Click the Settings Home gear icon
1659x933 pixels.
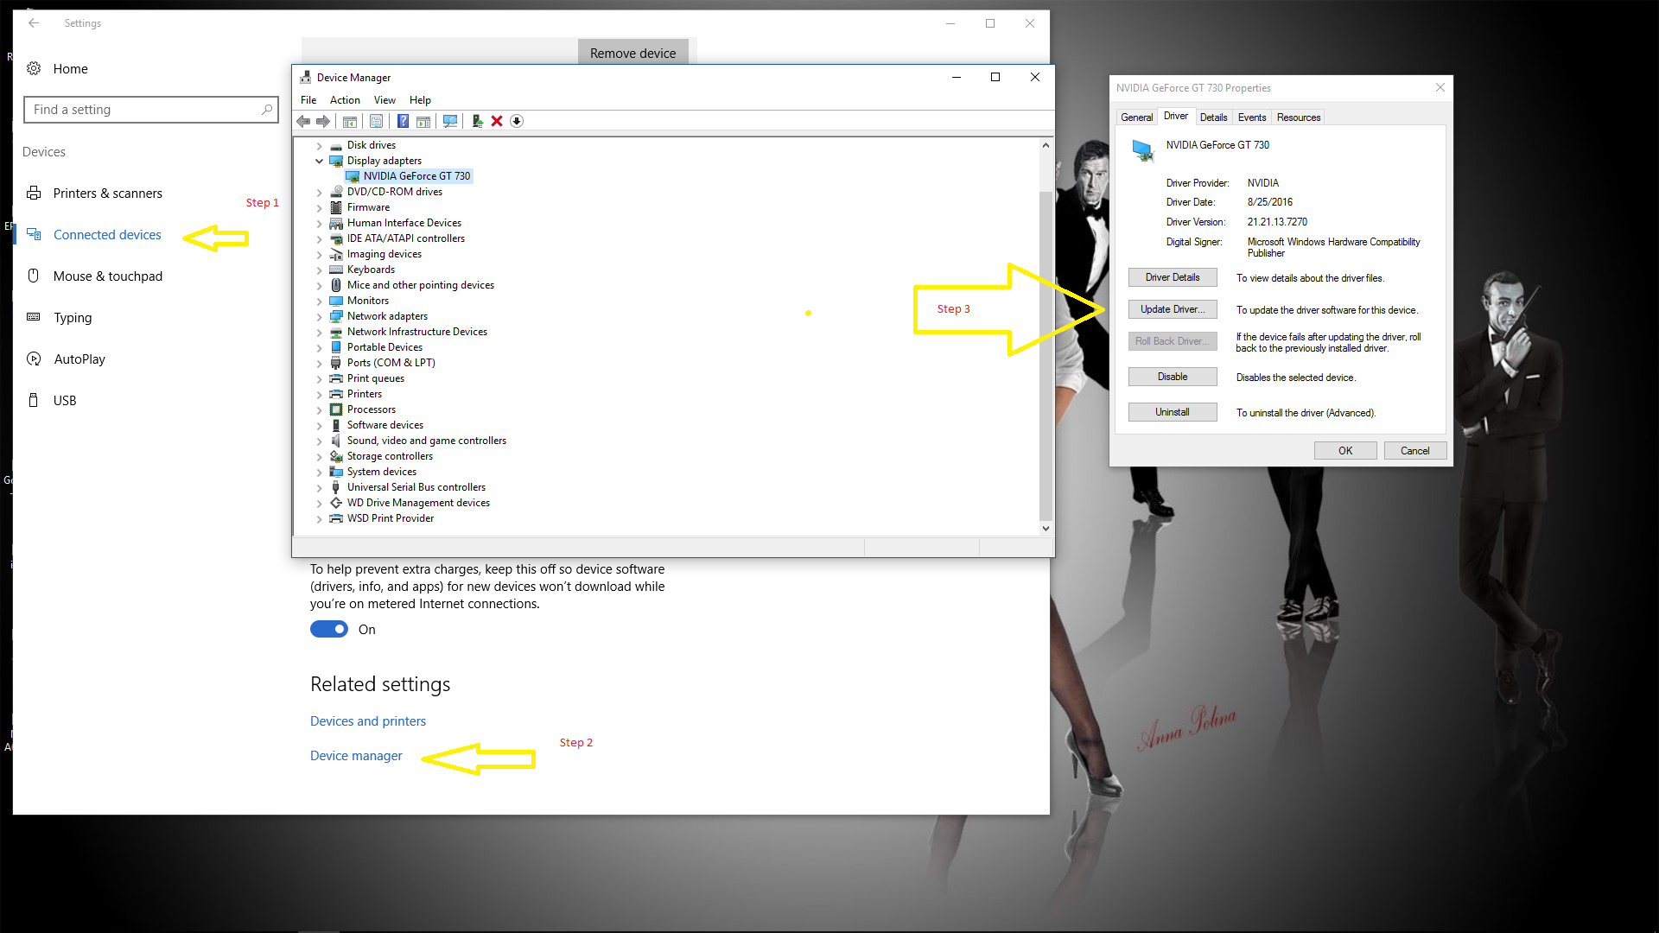(x=34, y=68)
